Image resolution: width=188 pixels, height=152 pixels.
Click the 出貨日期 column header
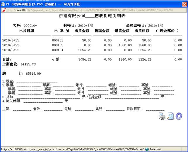[x=26, y=30]
